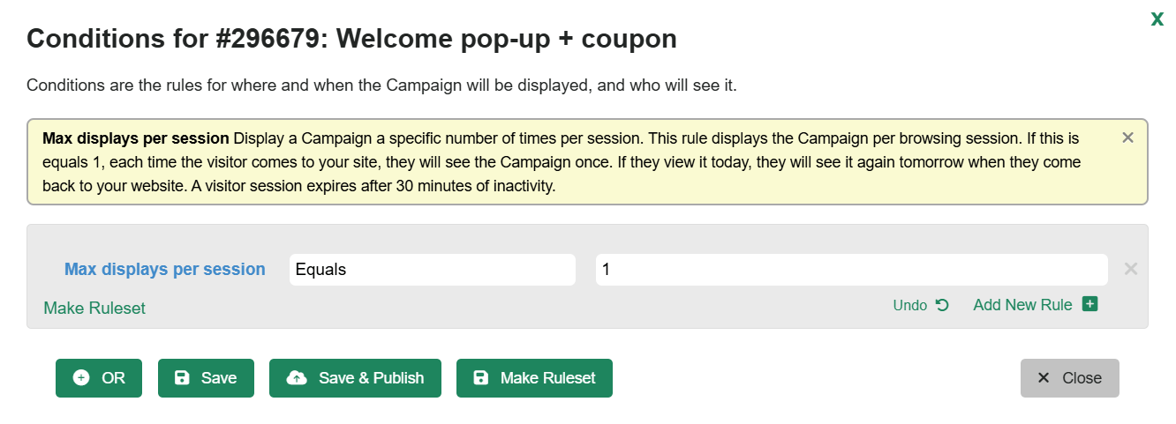Click the Save button label
Viewport: 1176px width, 424px height.
(x=219, y=378)
